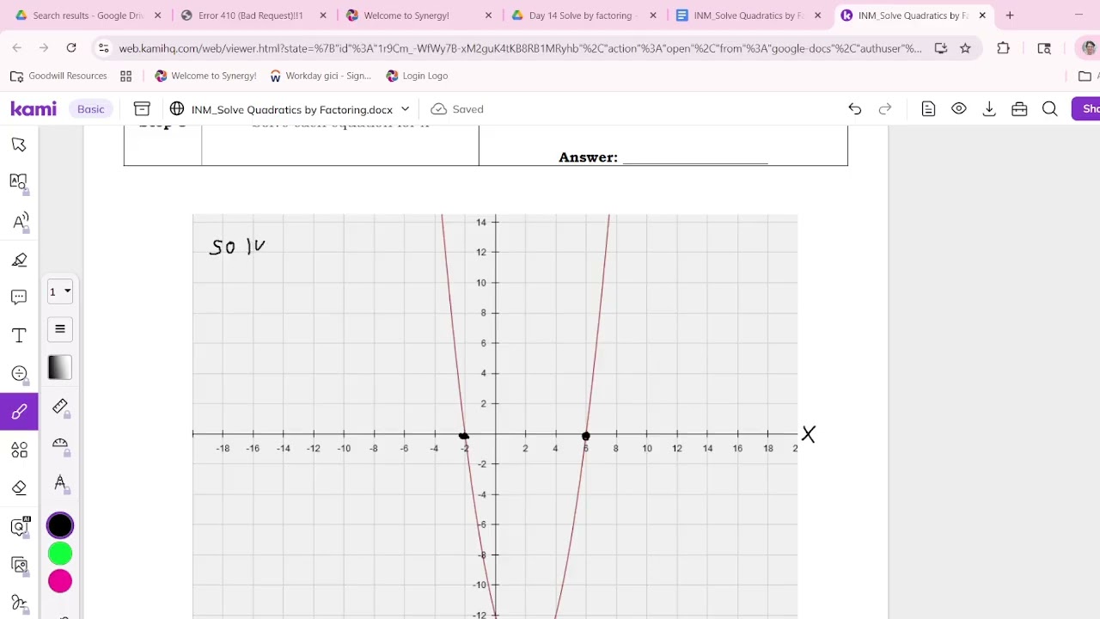Image resolution: width=1100 pixels, height=619 pixels.
Task: Select the Eraser tool
Action: pos(19,487)
